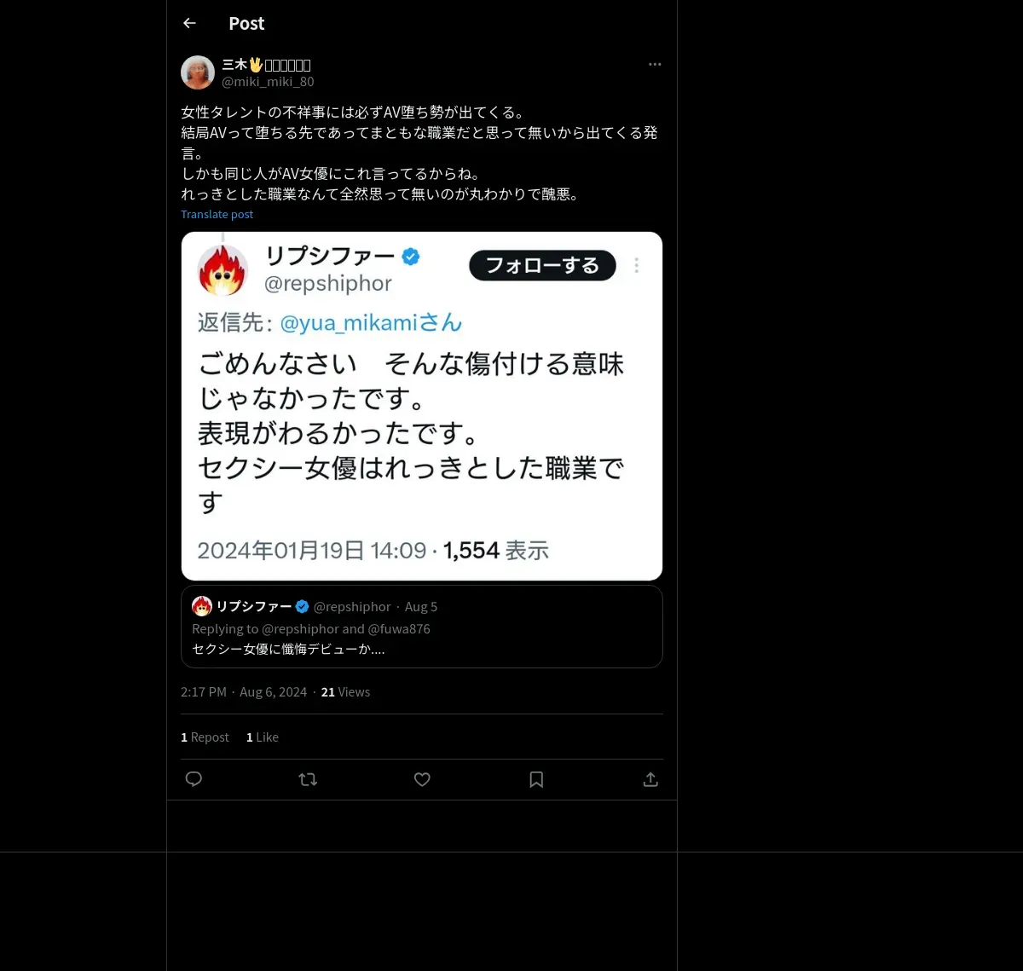The width and height of the screenshot is (1023, 971).
Task: Click the 三木 display name
Action: tap(266, 65)
